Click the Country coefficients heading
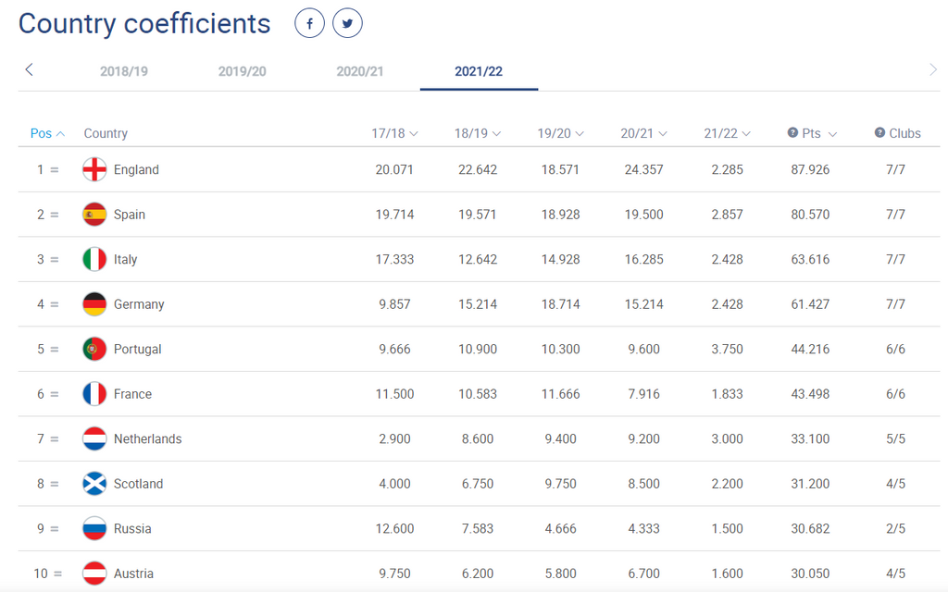Image resolution: width=948 pixels, height=592 pixels. (x=144, y=23)
